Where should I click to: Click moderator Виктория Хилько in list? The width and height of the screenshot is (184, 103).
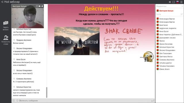166,11
